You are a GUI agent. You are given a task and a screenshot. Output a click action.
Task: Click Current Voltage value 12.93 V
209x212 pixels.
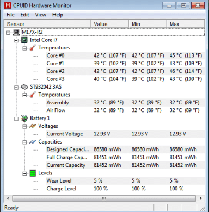point(102,134)
